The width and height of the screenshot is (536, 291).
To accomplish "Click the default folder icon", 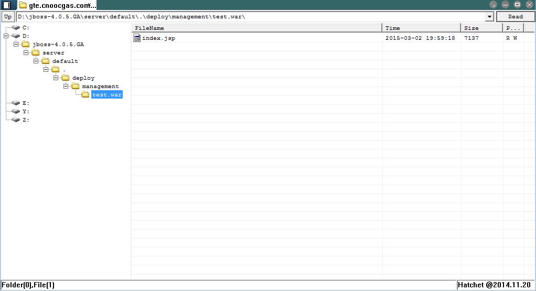I will (46, 61).
